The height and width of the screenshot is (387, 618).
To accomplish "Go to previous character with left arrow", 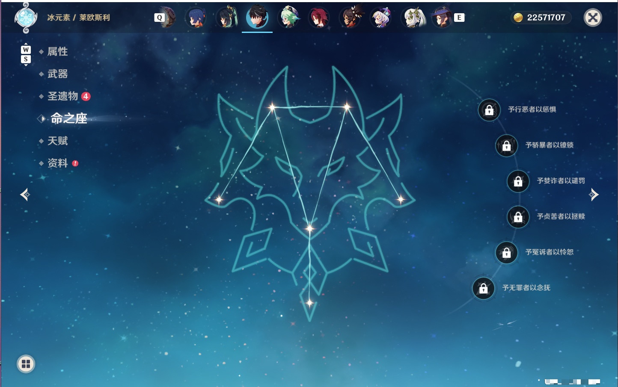I will (x=25, y=195).
